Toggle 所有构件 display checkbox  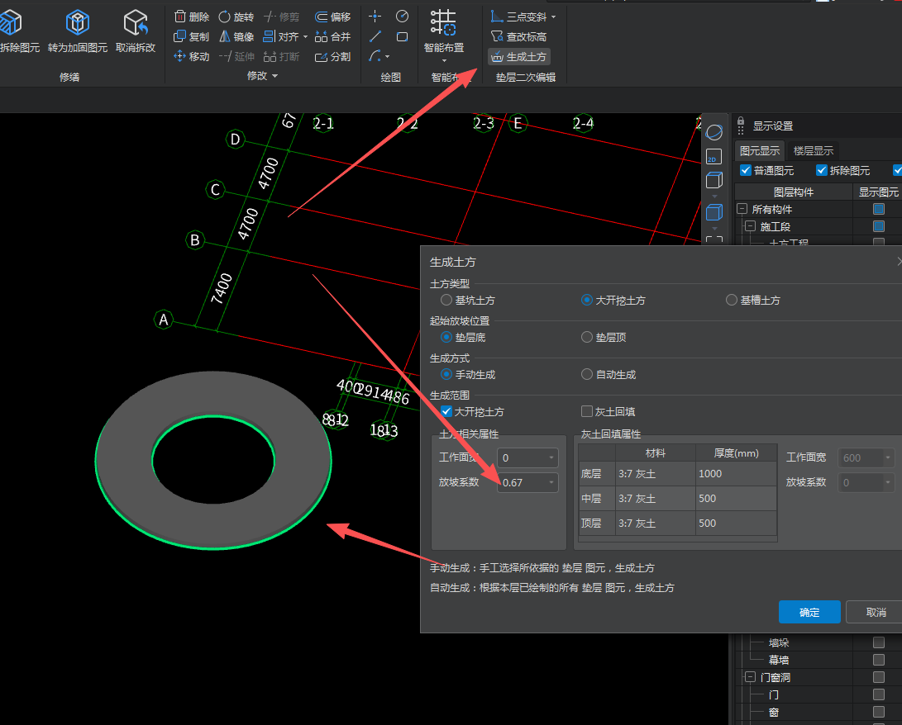(x=878, y=209)
